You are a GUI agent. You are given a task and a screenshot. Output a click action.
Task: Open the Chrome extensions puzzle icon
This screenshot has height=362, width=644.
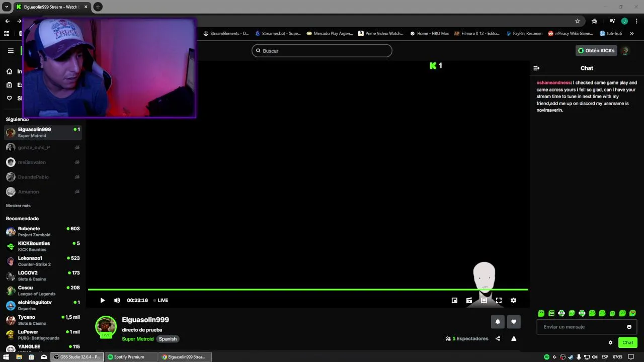point(595,21)
